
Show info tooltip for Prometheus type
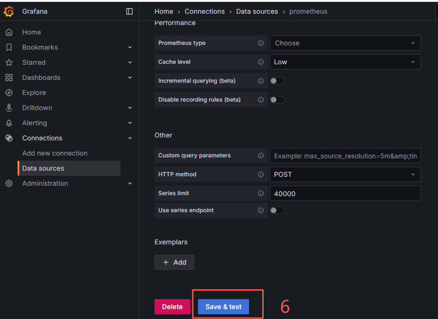261,43
